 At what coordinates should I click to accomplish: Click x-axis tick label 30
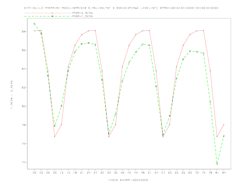(x=102, y=173)
